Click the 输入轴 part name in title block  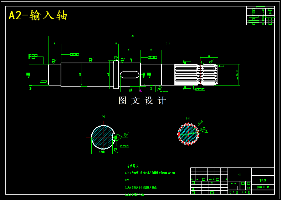pyautogui.click(x=263, y=180)
